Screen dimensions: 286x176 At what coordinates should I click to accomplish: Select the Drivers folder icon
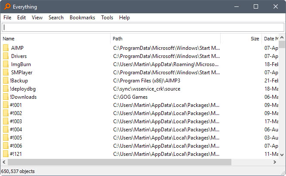6,56
